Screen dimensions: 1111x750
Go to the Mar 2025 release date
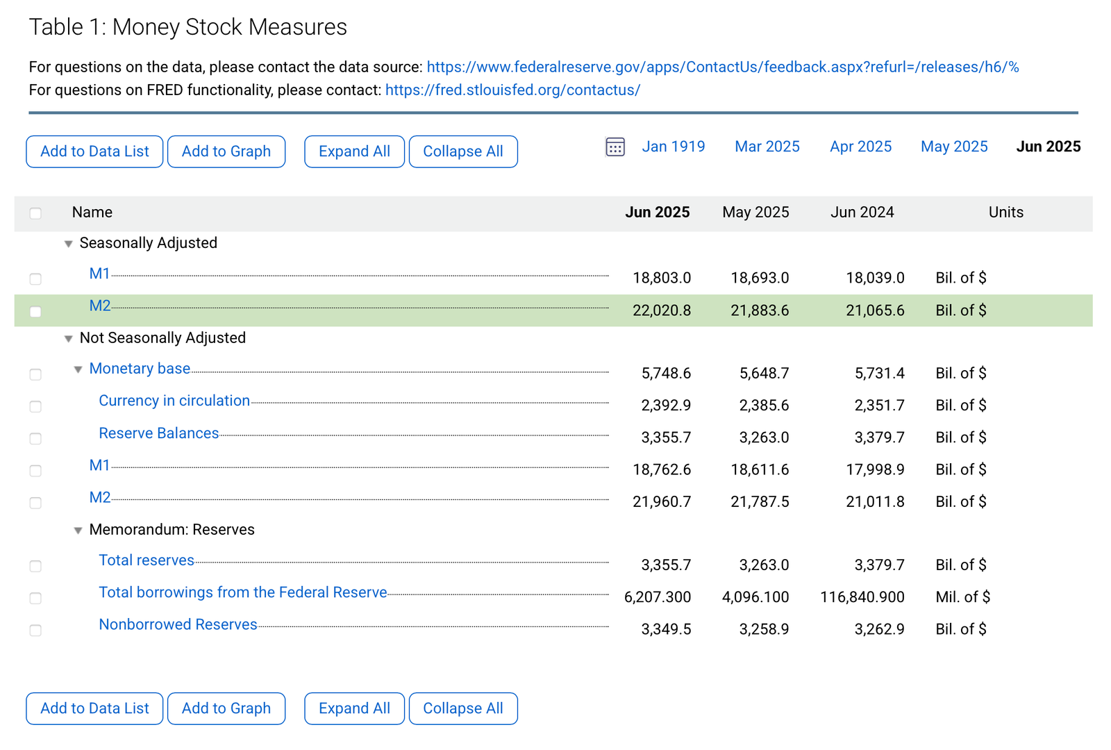click(x=767, y=147)
